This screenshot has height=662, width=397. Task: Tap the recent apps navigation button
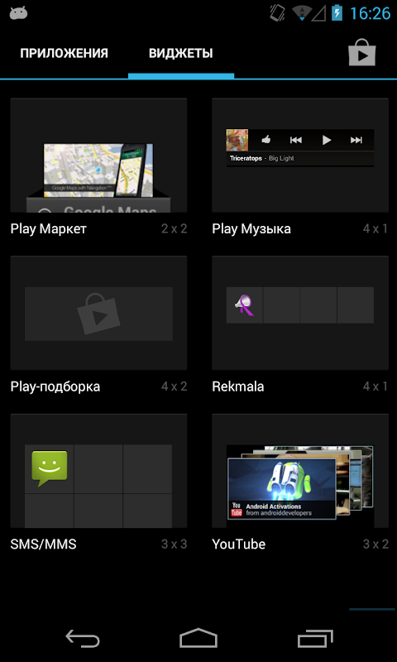(x=315, y=638)
